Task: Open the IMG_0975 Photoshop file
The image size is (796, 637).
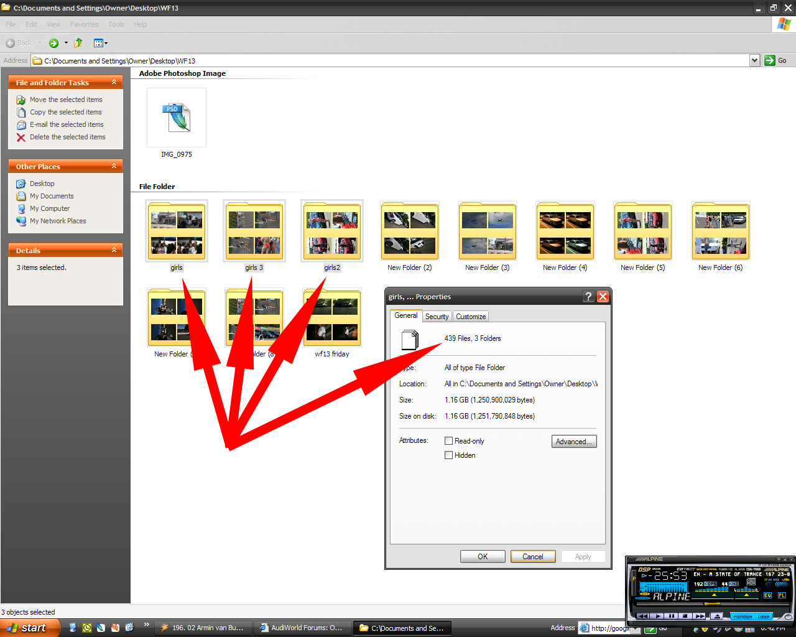Action: click(x=177, y=118)
